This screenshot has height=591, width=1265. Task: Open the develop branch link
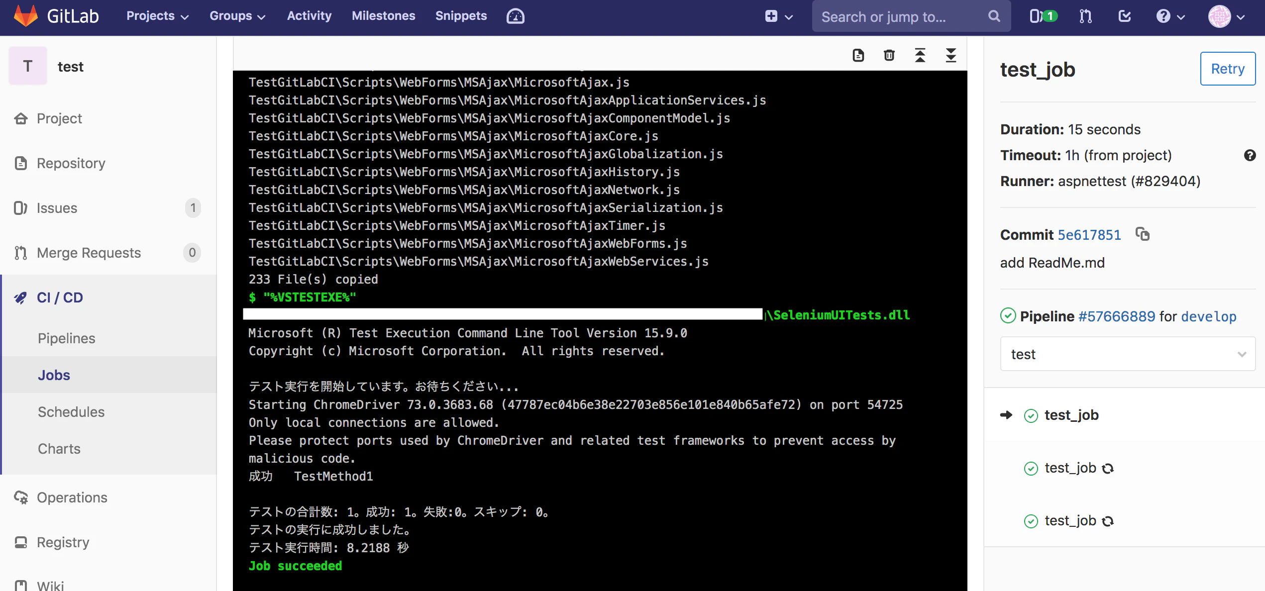[1209, 316]
